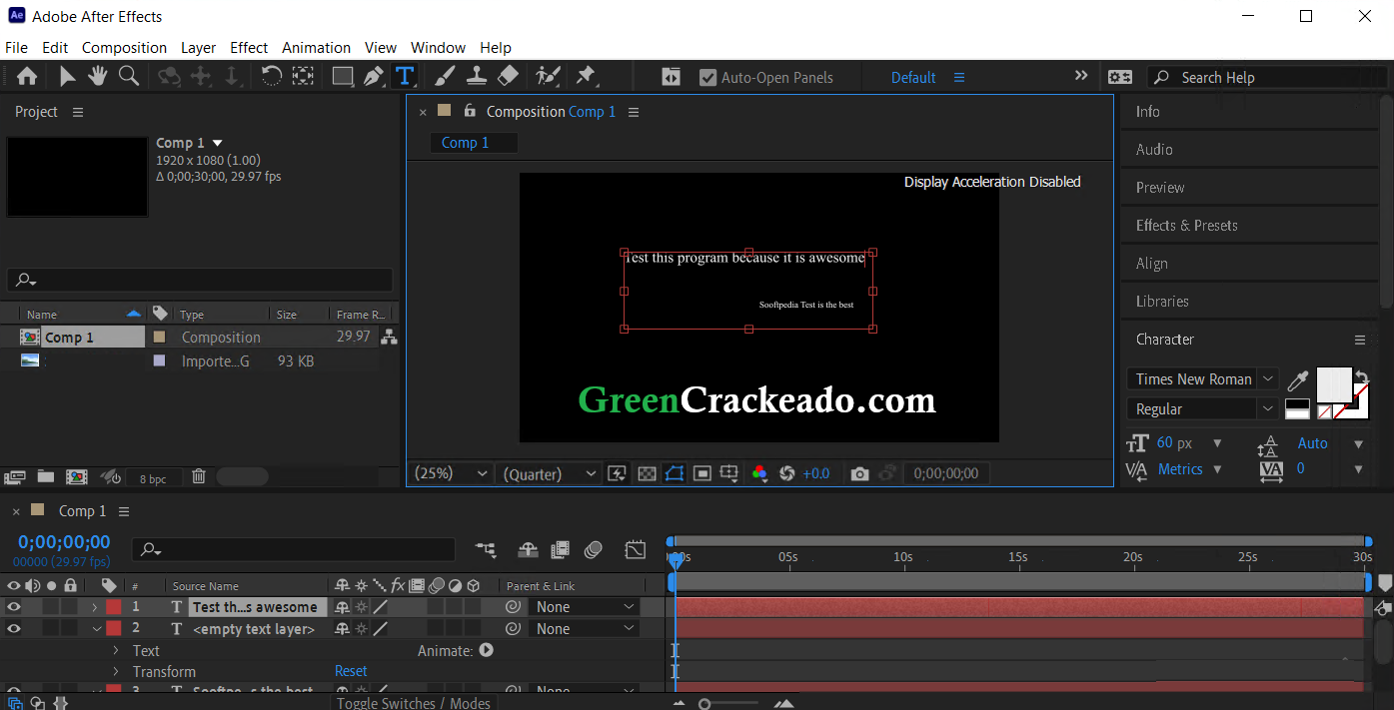Image resolution: width=1394 pixels, height=710 pixels.
Task: Expand the Text group of the empty text layer
Action: point(117,650)
